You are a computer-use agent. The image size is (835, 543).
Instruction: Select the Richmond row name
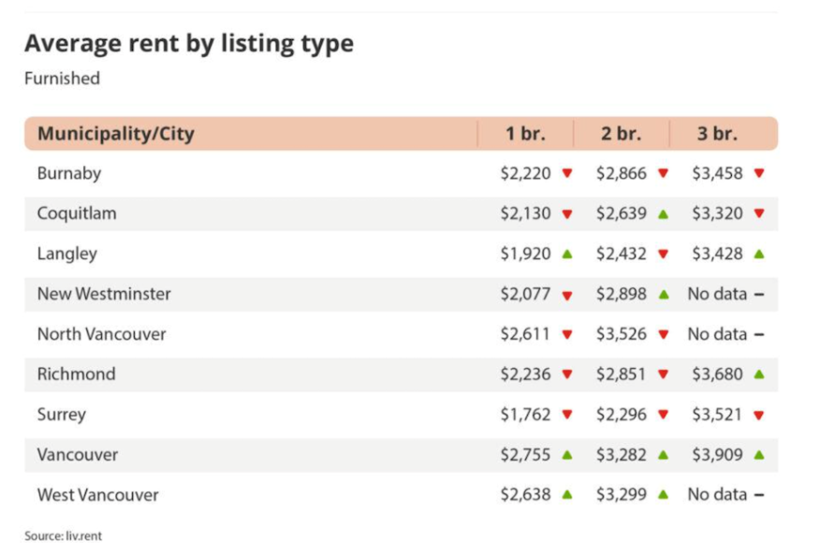point(77,374)
